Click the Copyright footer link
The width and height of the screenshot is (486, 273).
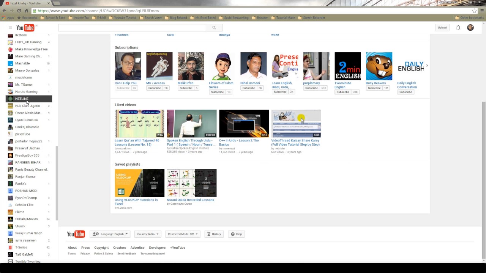(101, 248)
